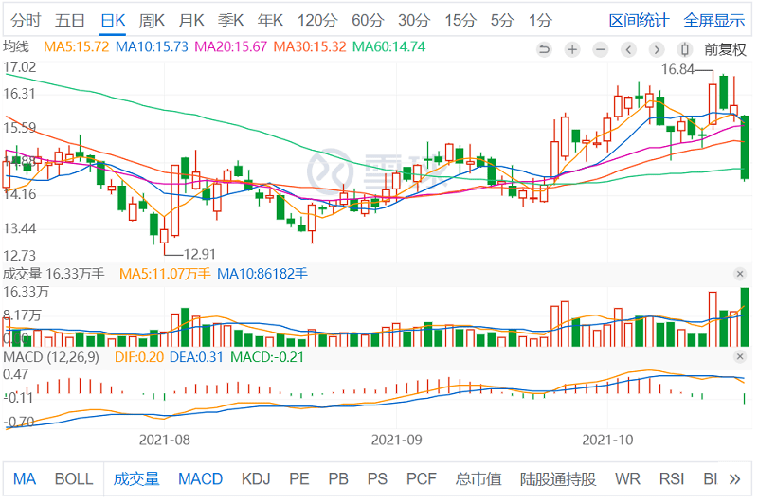Viewport: 758px width, 504px height.
Task: Click 区间统计 range statistics button
Action: tap(638, 20)
